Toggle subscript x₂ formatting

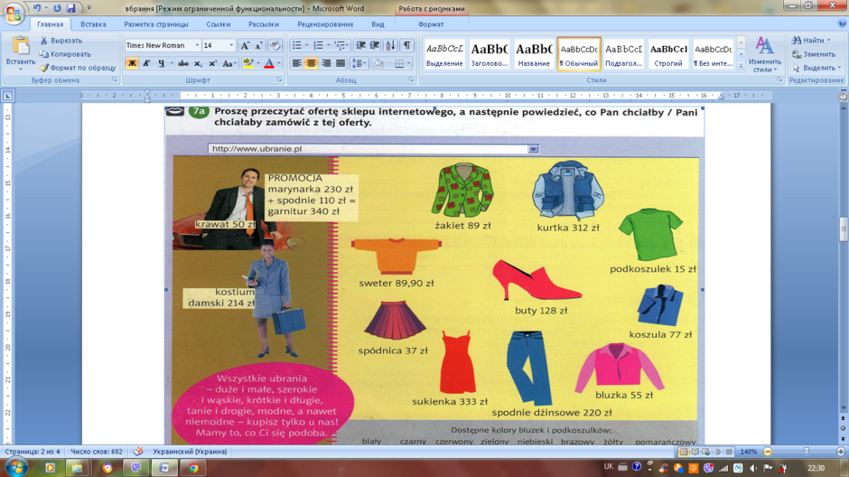[x=198, y=63]
